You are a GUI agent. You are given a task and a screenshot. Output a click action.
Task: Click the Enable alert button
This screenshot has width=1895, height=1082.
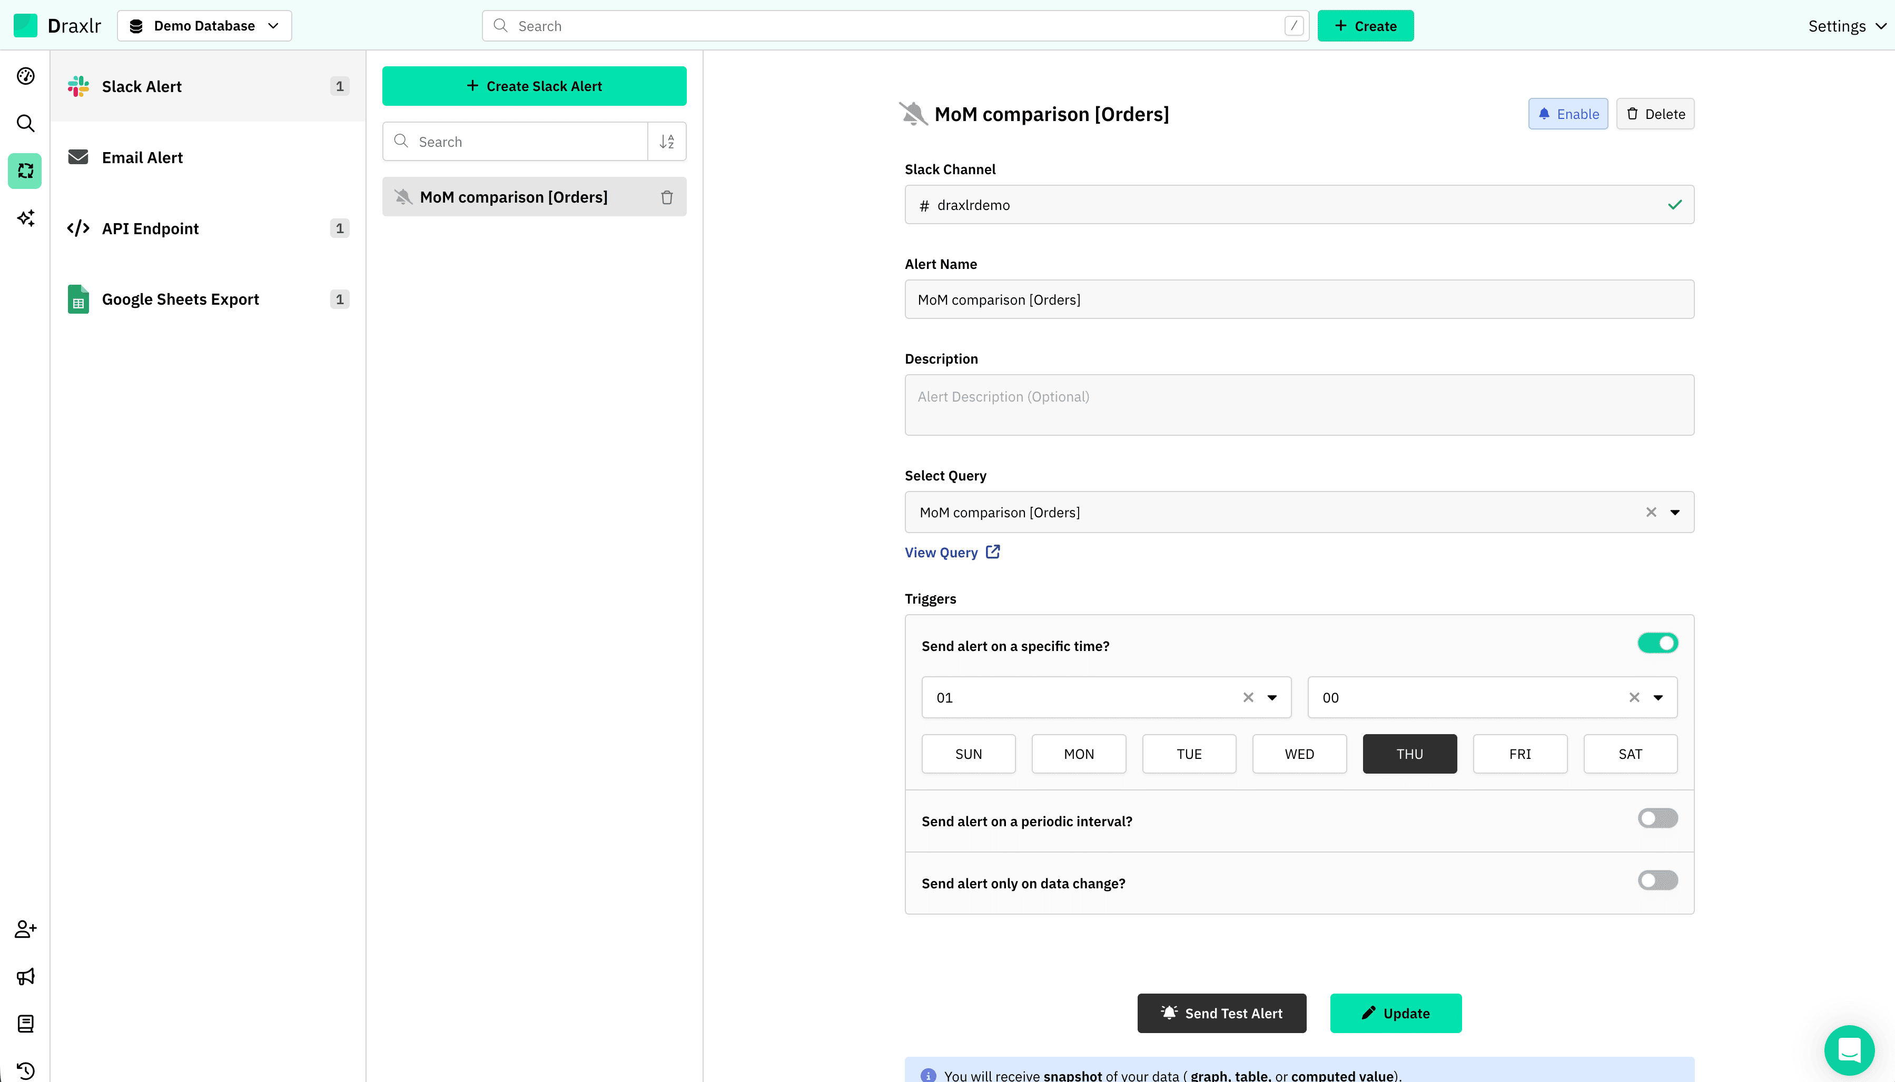coord(1568,114)
